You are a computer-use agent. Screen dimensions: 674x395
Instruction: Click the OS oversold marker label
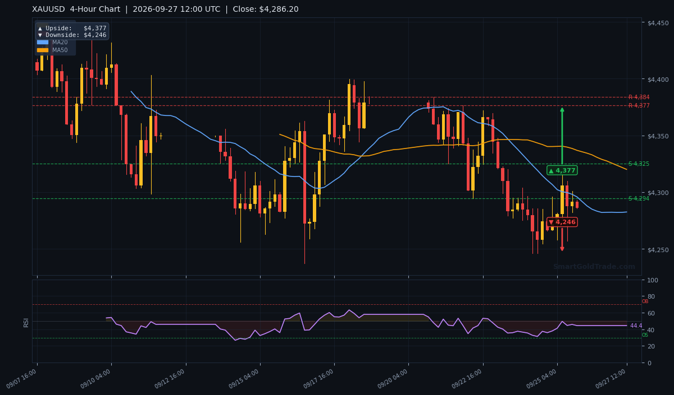point(645,335)
